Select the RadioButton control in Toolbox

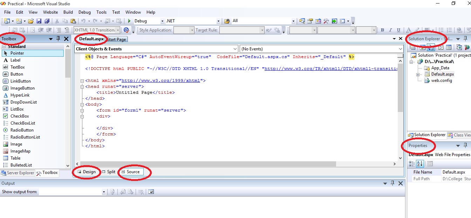click(x=33, y=130)
